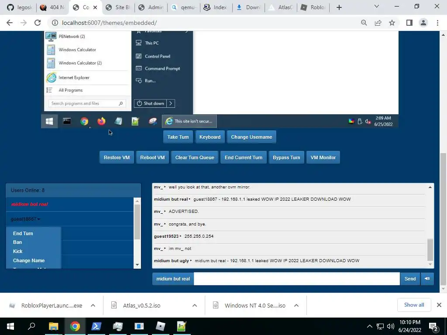
Task: Choose Ban from user menu
Action: click(x=17, y=242)
